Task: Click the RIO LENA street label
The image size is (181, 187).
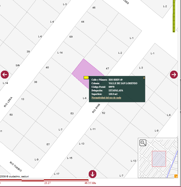Action: 8,102
